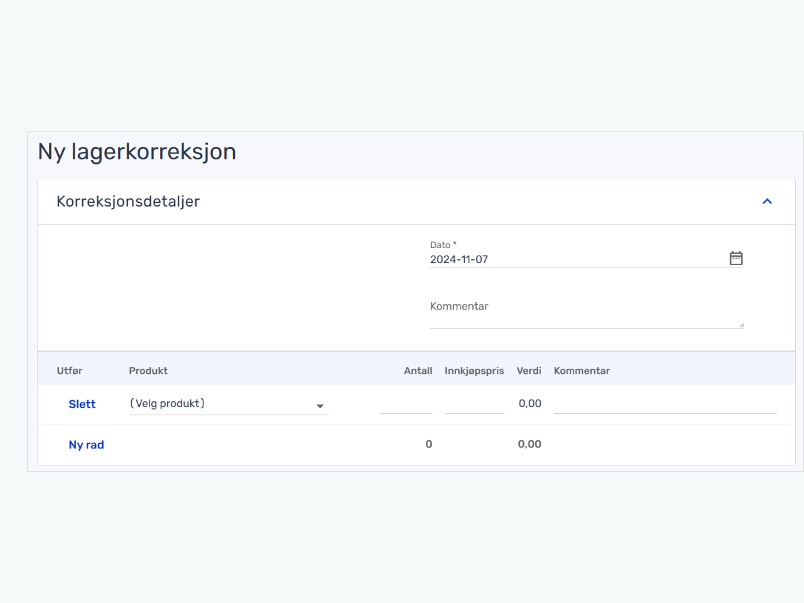Click the Dato * field label
804x603 pixels.
click(x=443, y=245)
